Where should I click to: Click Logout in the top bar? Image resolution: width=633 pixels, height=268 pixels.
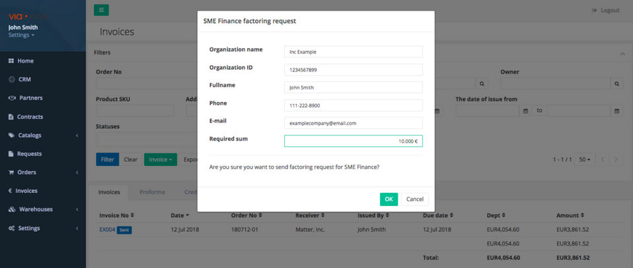click(606, 11)
